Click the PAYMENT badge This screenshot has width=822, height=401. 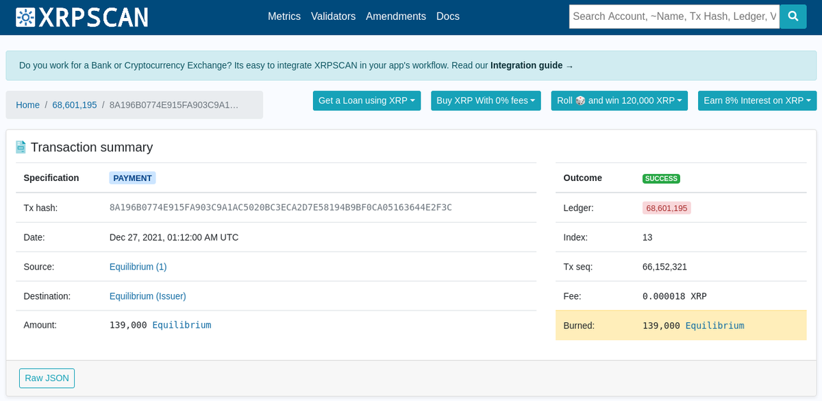tap(133, 178)
